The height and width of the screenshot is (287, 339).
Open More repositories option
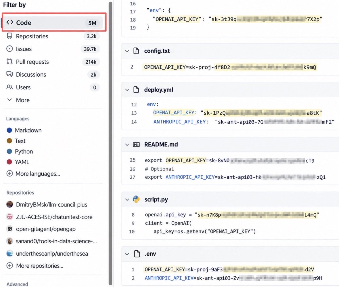40,266
